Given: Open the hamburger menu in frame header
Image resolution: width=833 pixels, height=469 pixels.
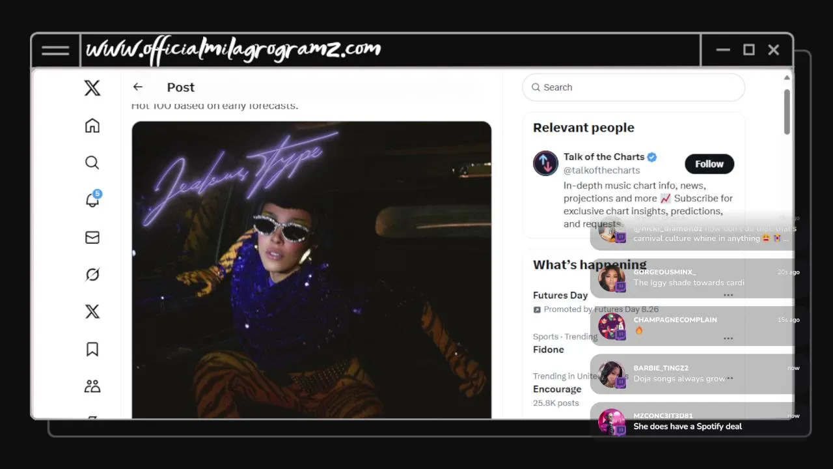Looking at the screenshot, I should point(55,50).
